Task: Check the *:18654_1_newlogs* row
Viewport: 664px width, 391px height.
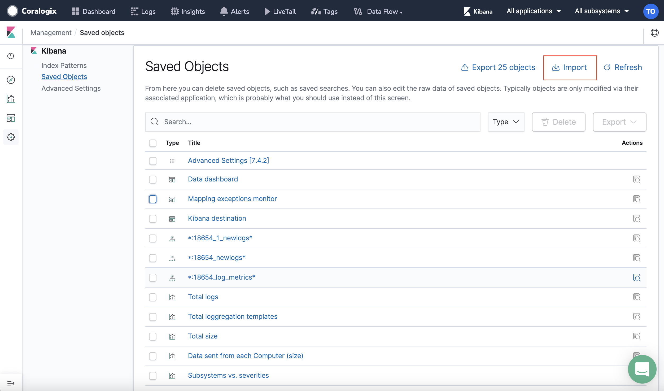Action: coord(153,238)
